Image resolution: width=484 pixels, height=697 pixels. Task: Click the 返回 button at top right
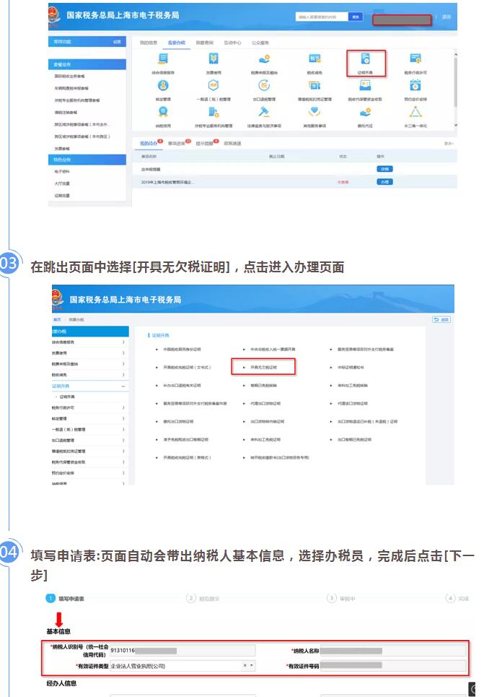pyautogui.click(x=441, y=319)
